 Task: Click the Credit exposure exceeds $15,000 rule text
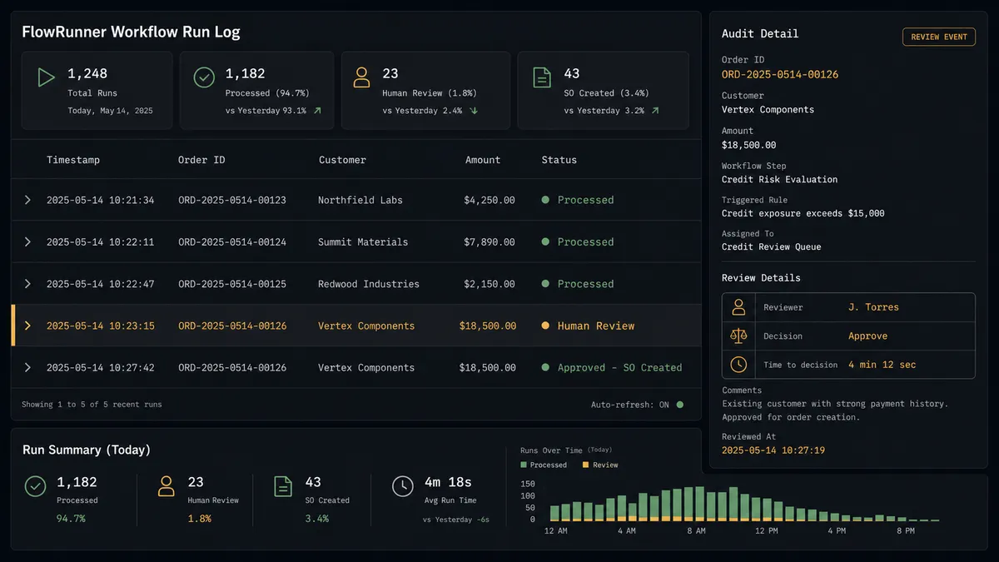[803, 213]
